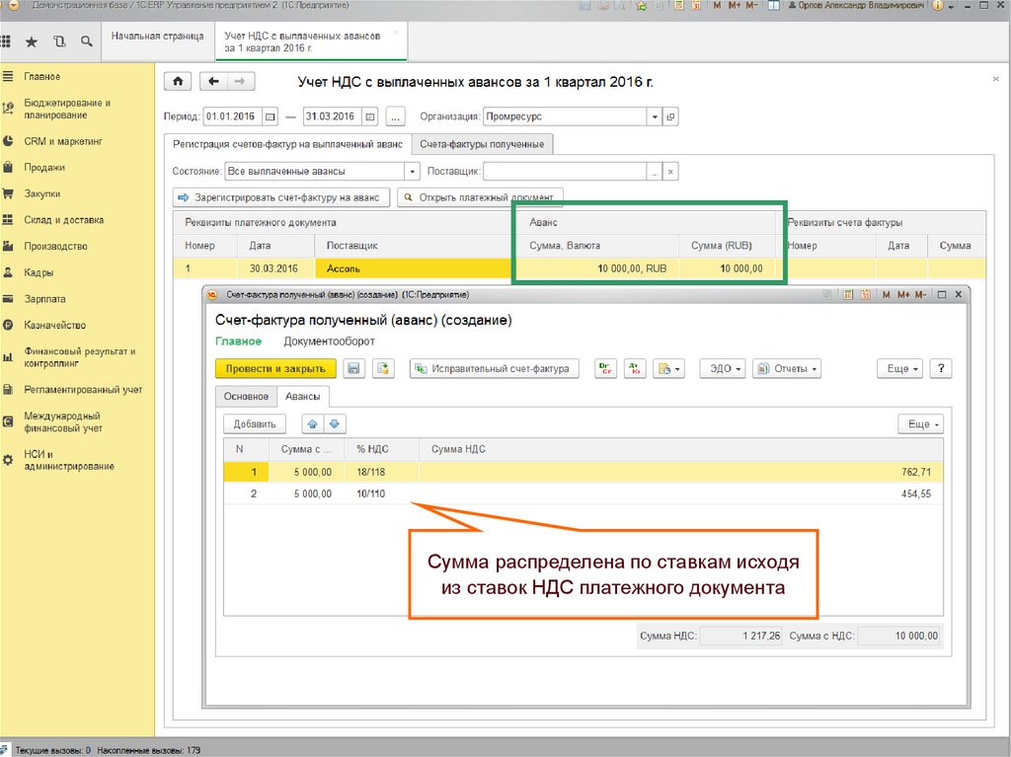Click the help question mark button
The height and width of the screenshot is (757, 1011).
coord(940,368)
